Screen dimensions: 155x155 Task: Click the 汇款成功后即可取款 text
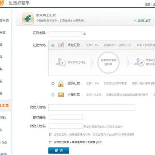pyautogui.click(x=115, y=84)
